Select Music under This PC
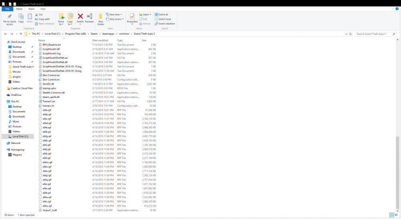Screen dimensions: 401x219 [16, 122]
